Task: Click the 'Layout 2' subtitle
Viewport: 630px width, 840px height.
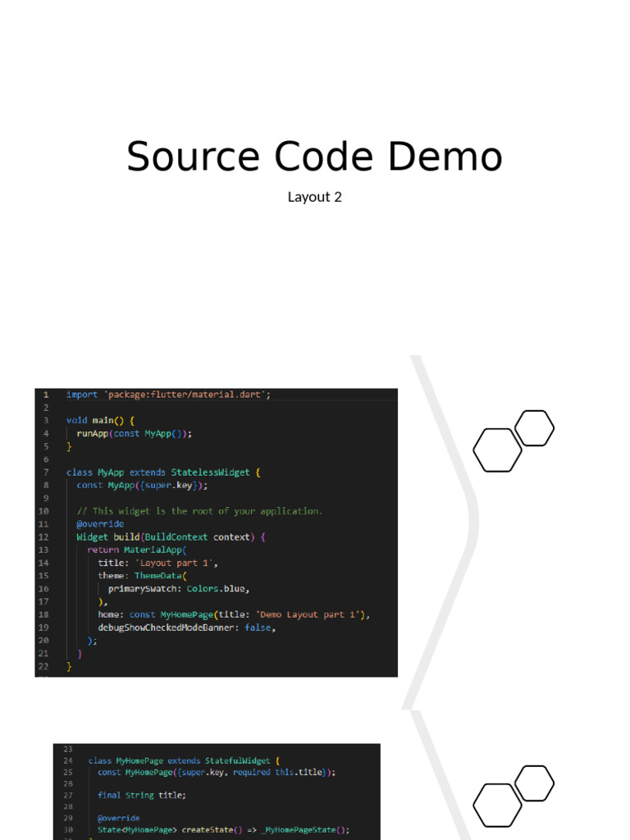Action: 314,197
